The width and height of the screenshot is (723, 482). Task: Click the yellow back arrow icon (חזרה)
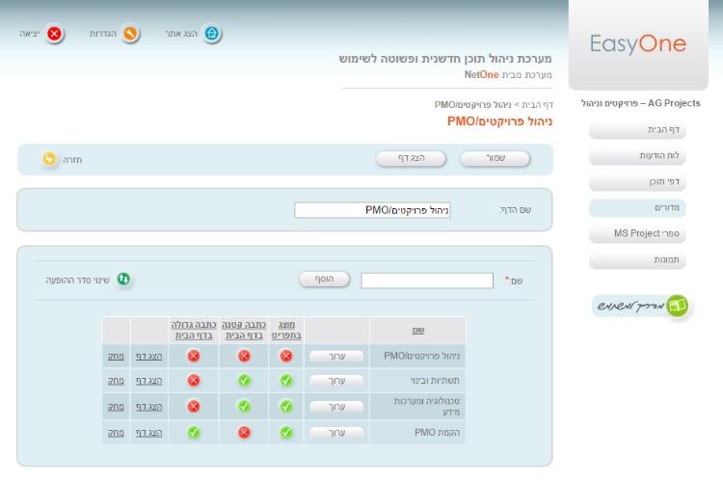click(49, 159)
